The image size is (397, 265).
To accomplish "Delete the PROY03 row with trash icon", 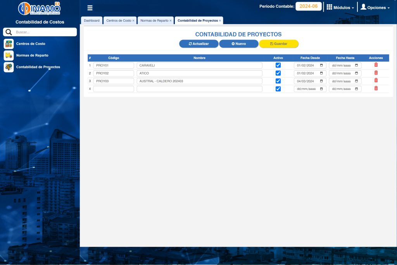I will 376,81.
